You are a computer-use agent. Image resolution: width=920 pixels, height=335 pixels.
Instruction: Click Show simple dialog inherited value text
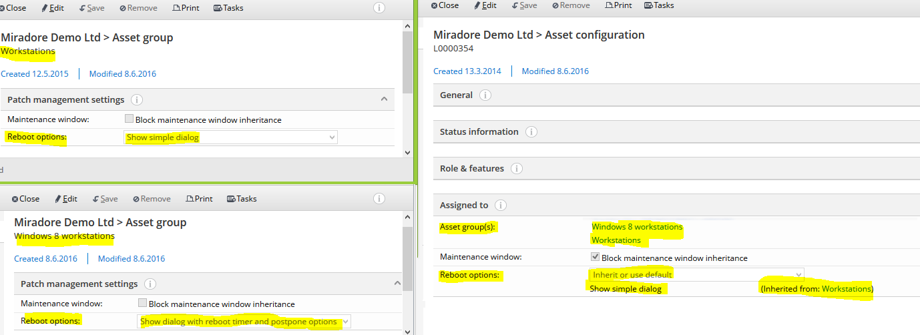pos(626,289)
